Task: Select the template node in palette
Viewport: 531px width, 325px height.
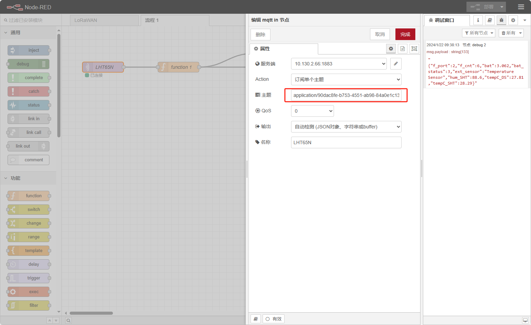Action: (28, 251)
